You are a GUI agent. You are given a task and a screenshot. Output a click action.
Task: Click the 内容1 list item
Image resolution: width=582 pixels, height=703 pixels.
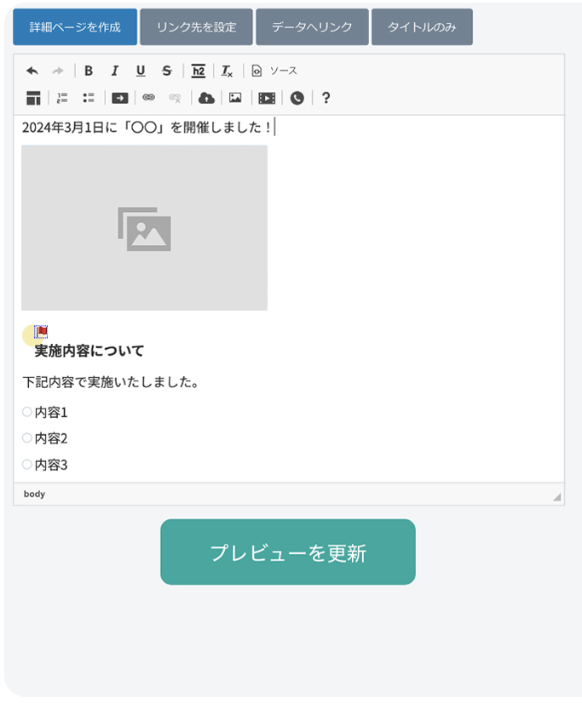coord(51,412)
